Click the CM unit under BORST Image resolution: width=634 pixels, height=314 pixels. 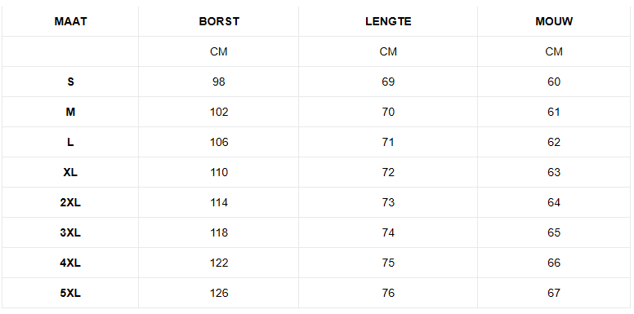pos(219,51)
